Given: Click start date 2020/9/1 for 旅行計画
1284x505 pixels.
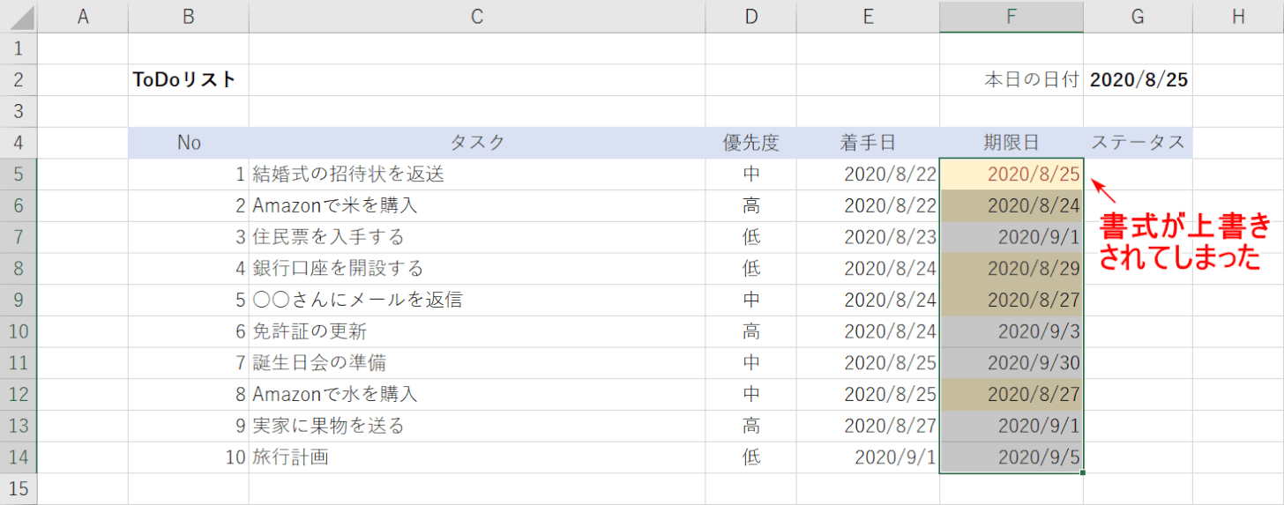Looking at the screenshot, I should [x=869, y=458].
